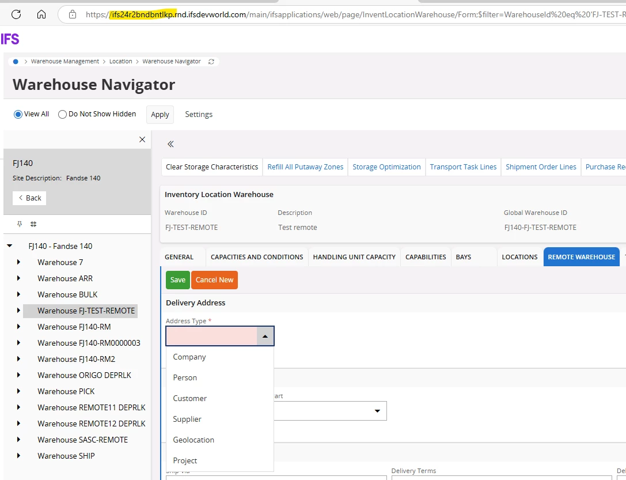Expand Warehouse 7 node

click(19, 262)
